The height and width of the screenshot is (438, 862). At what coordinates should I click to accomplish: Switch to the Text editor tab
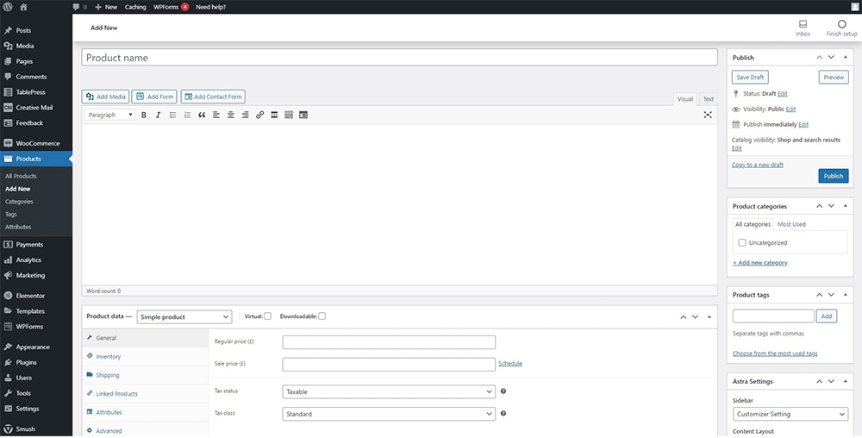pos(708,99)
